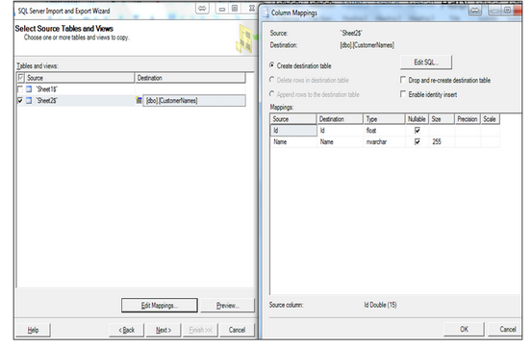The image size is (532, 348).
Task: Click the Edit Mappings... button
Action: coord(160,306)
